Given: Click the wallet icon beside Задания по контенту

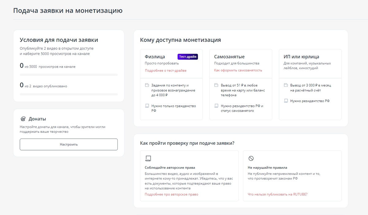Looking at the screenshot, I should tap(147, 85).
